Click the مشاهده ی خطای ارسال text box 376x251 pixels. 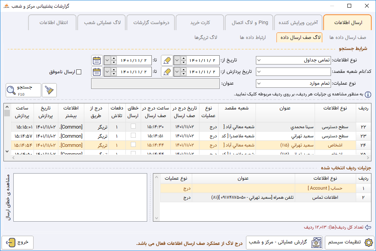80,197
